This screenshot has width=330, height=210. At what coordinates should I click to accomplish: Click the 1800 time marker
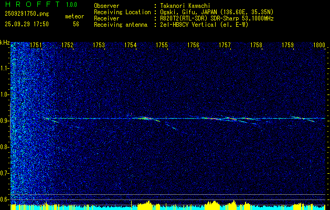tap(320, 45)
